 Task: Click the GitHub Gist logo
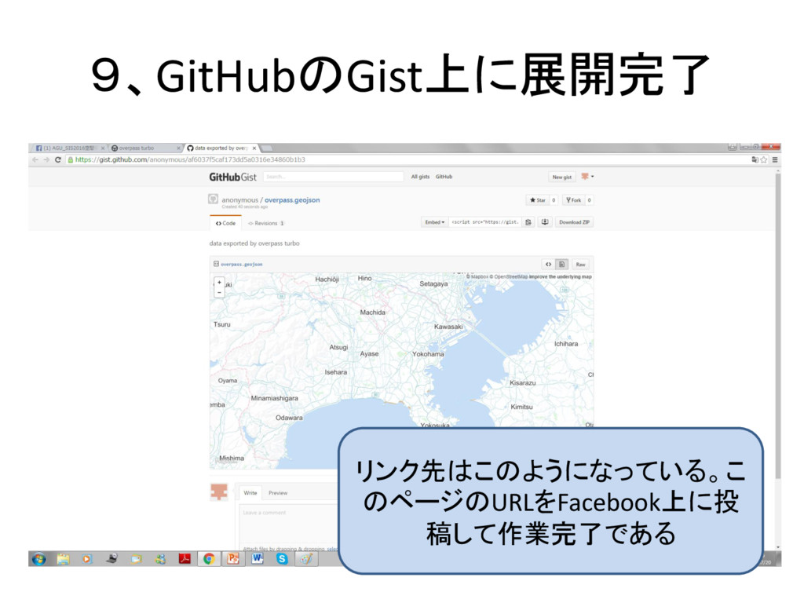coord(232,177)
